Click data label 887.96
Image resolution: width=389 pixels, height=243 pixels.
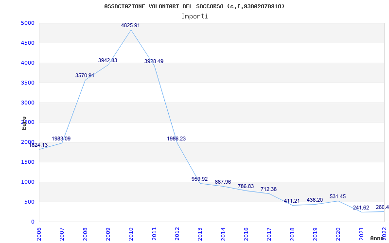223,182
